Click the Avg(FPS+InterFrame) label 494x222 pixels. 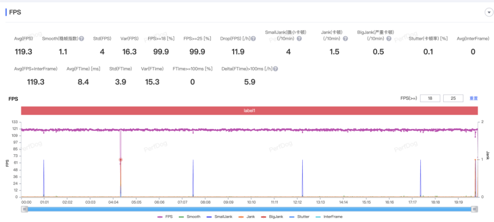(36, 69)
